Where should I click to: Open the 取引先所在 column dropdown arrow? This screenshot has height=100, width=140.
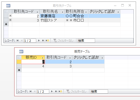pos(86,12)
